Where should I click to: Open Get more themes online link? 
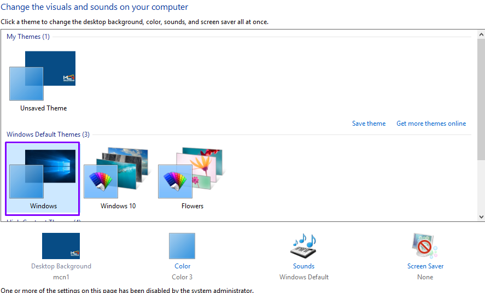(431, 124)
